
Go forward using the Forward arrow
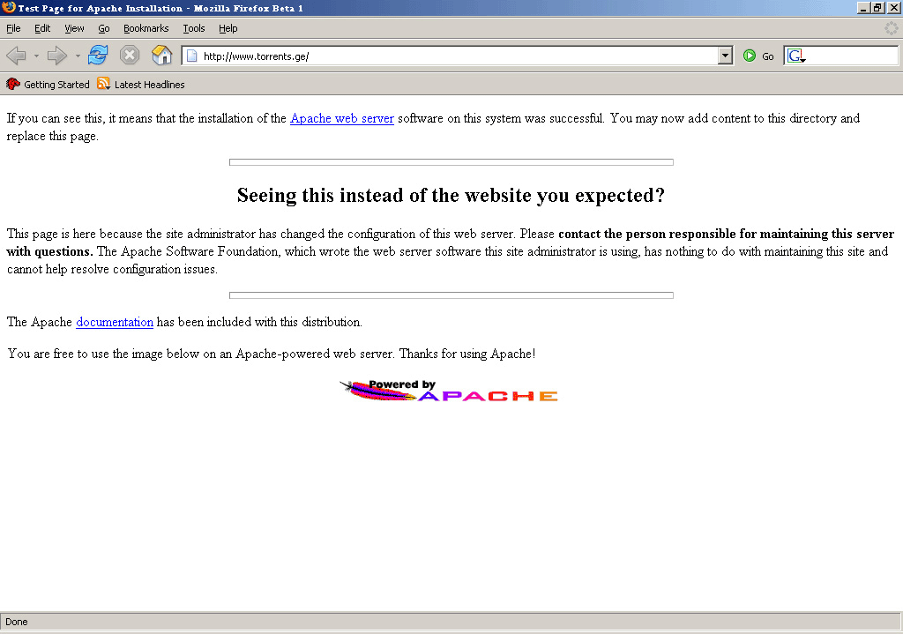[x=57, y=56]
